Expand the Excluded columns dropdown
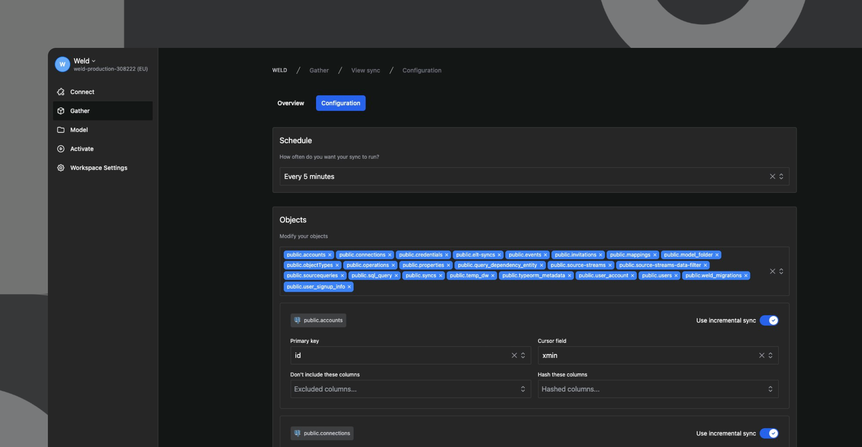The width and height of the screenshot is (862, 447). click(x=523, y=389)
